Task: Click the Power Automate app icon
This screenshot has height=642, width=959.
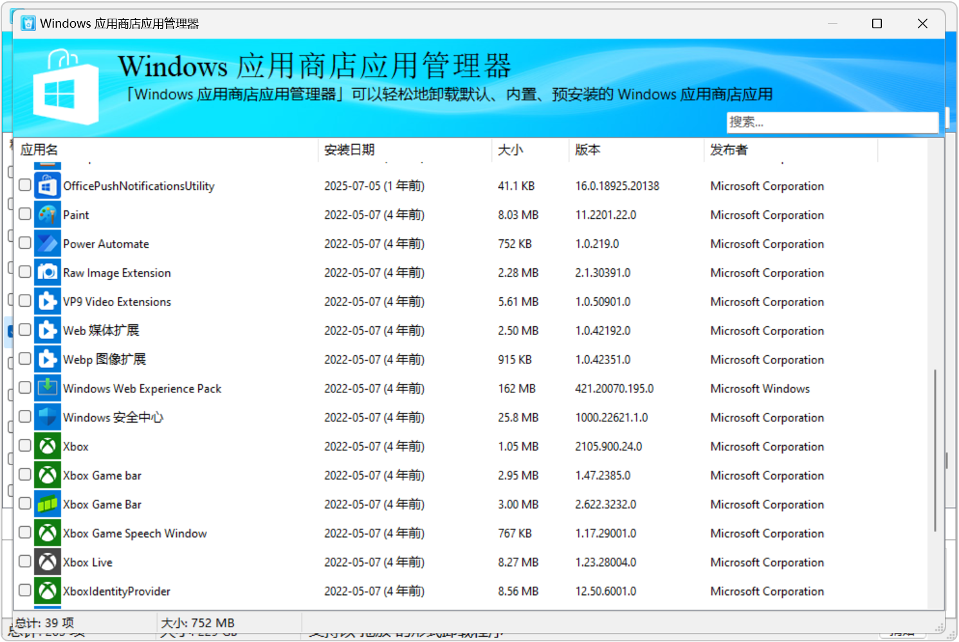Action: [x=48, y=244]
